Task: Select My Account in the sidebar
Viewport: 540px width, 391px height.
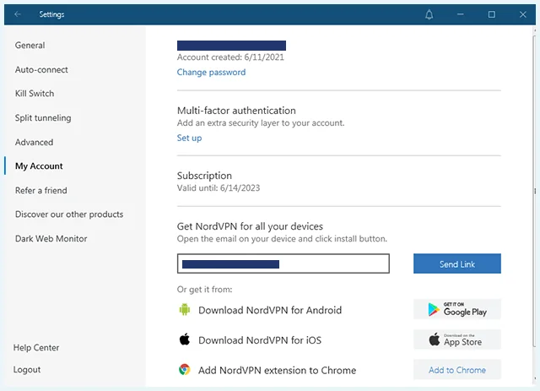Action: pyautogui.click(x=39, y=166)
